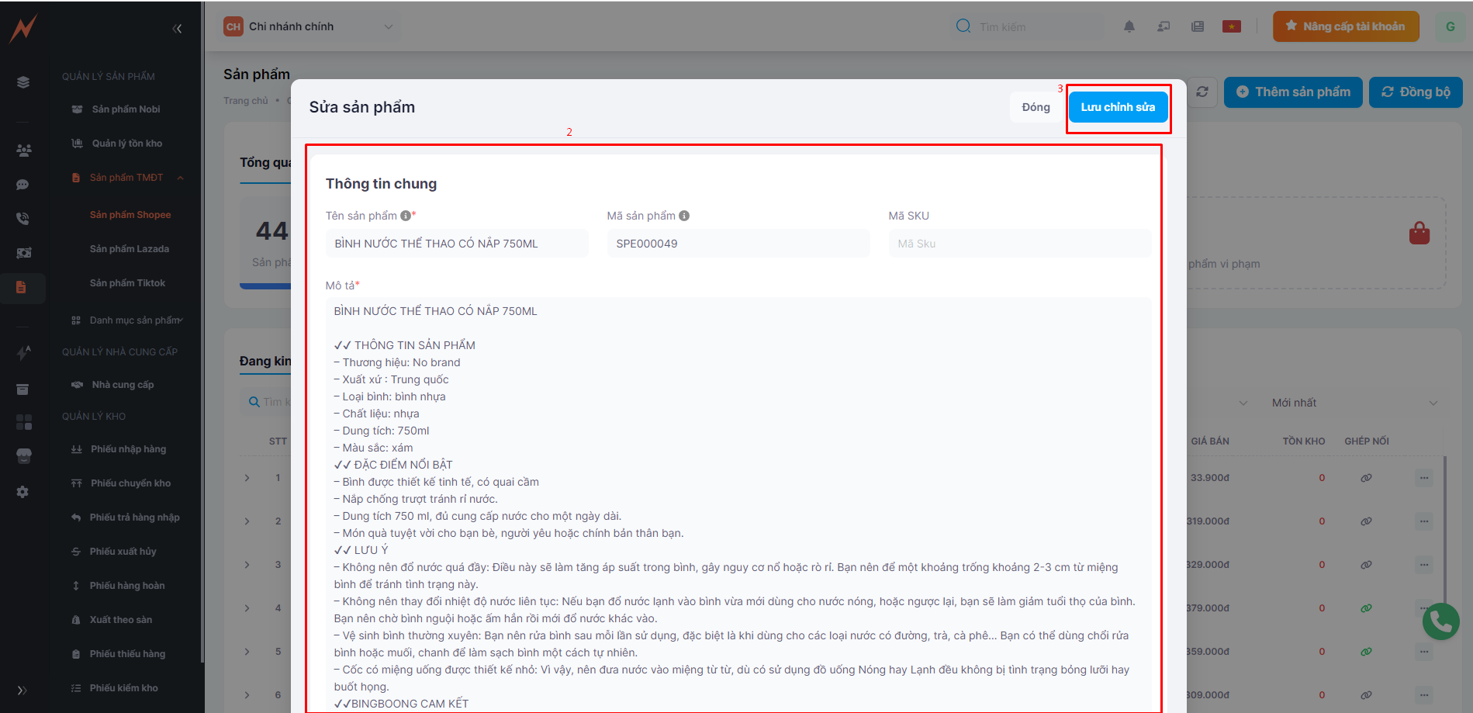Select Phiếu nhập hàng in sidebar
1473x713 pixels.
click(x=128, y=449)
